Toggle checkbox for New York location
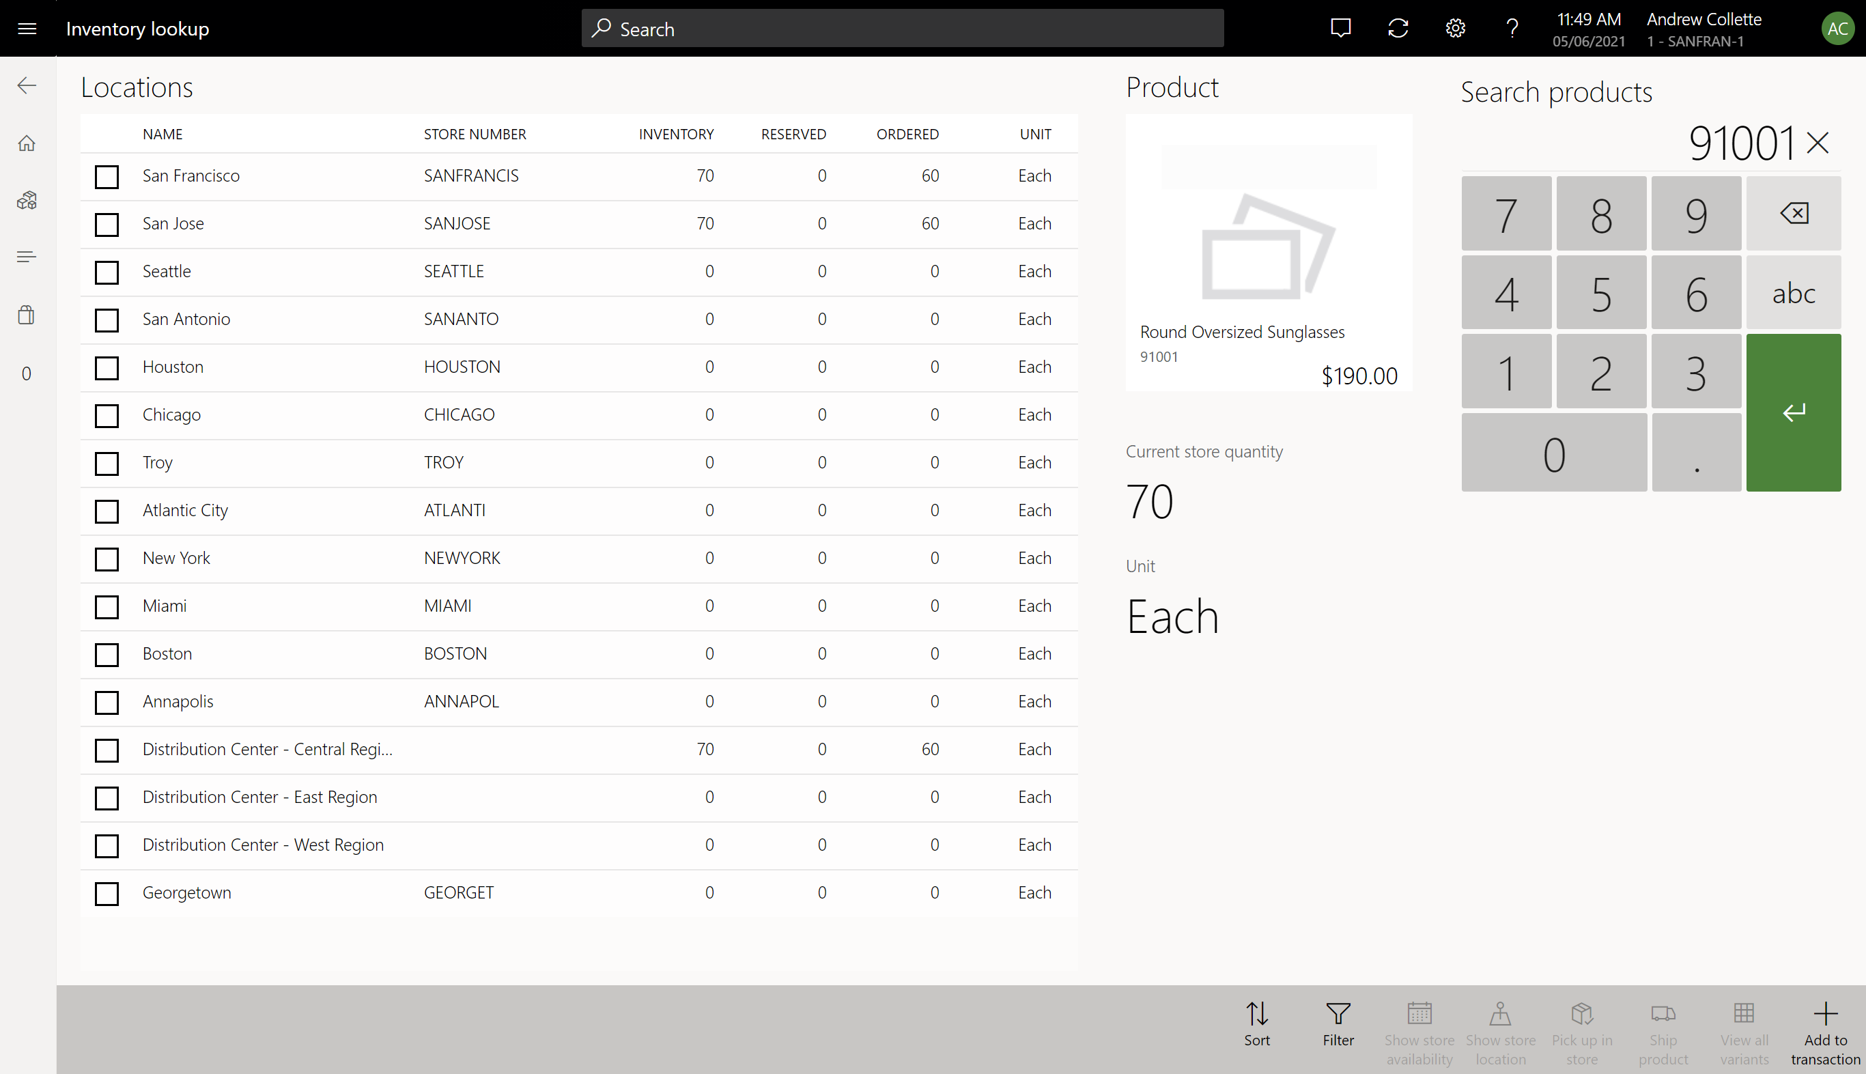The width and height of the screenshot is (1866, 1074). pos(107,558)
